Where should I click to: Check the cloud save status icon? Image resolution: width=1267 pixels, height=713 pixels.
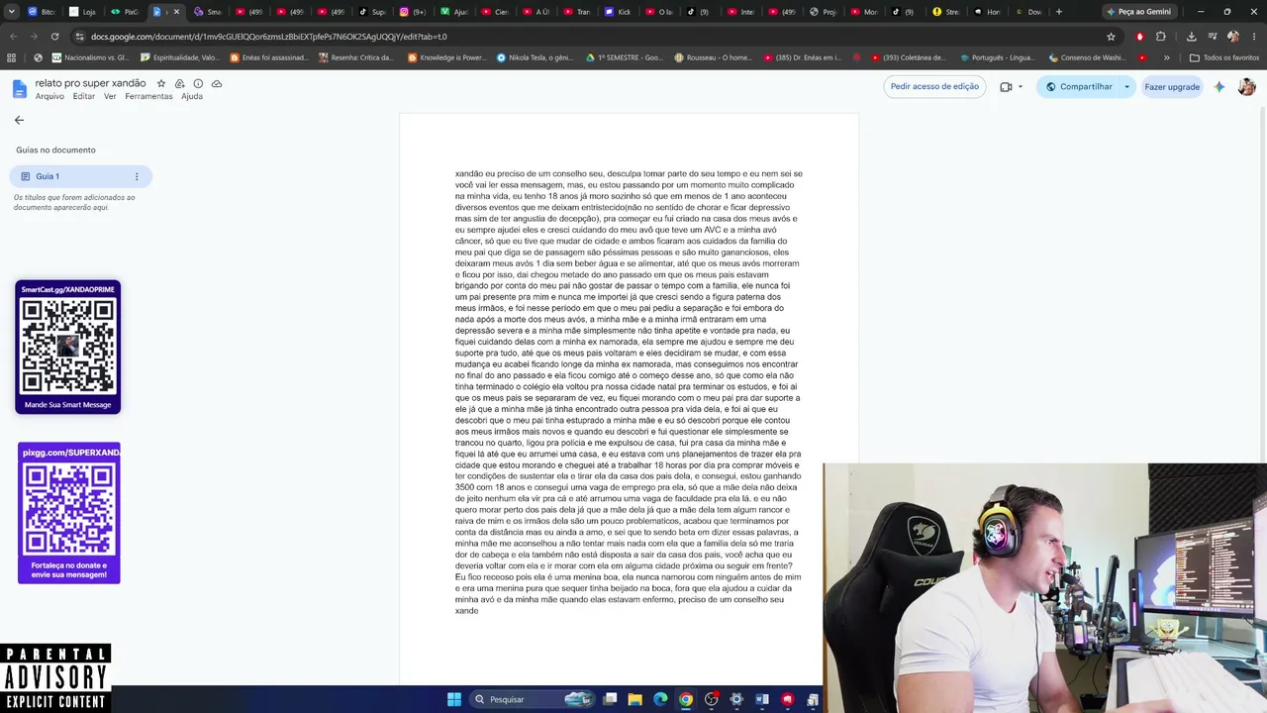217,83
